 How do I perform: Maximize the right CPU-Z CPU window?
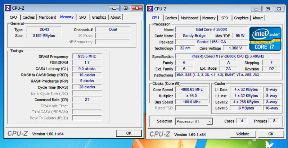[267, 9]
